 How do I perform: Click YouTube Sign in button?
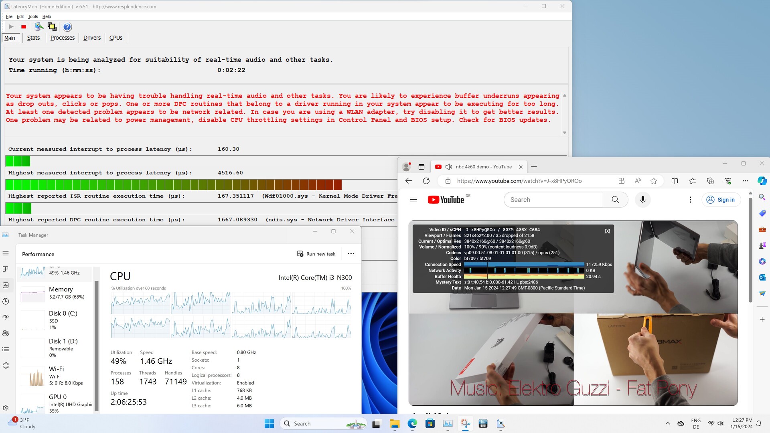point(721,200)
